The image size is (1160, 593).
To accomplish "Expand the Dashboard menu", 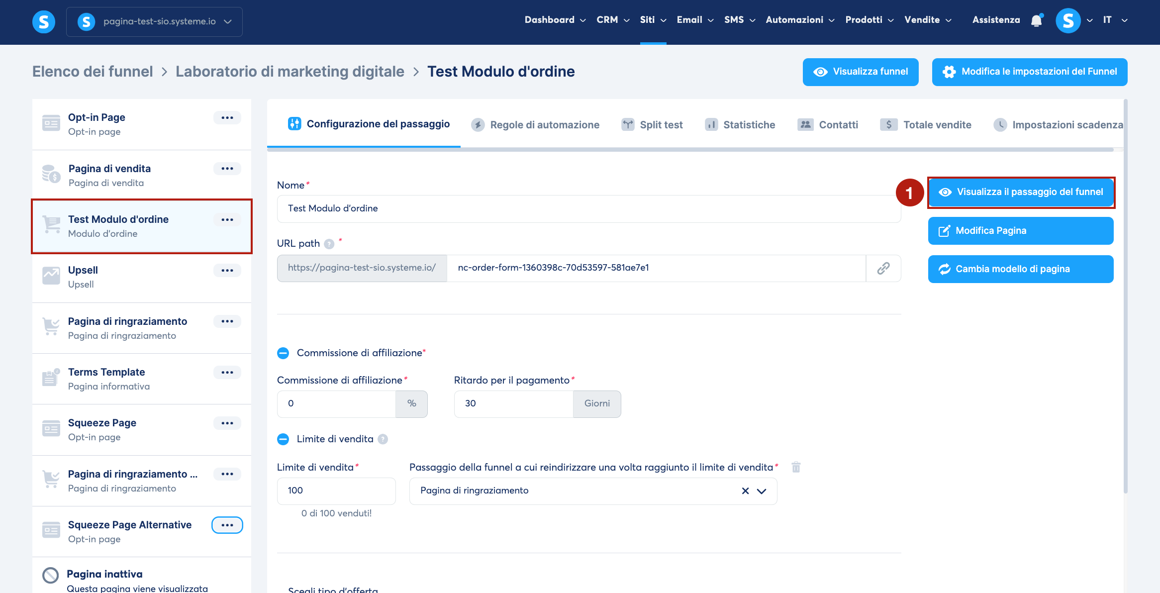I will 555,20.
